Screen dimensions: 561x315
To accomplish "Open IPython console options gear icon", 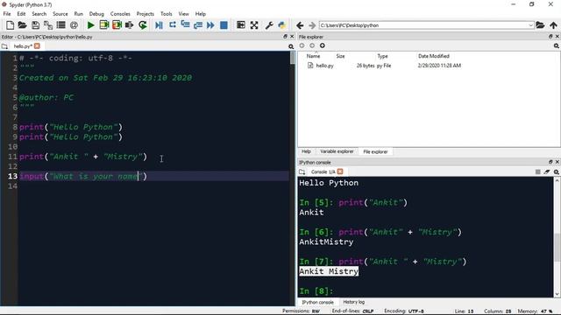I will click(557, 171).
